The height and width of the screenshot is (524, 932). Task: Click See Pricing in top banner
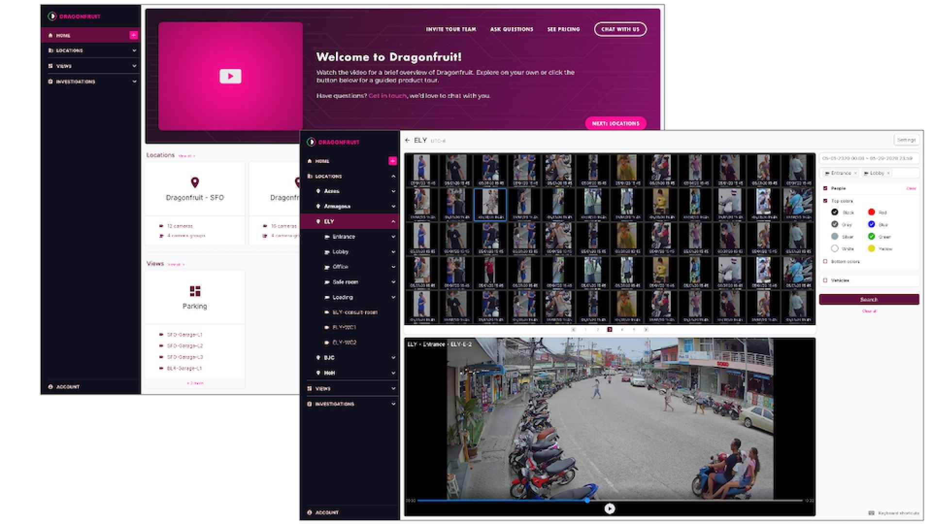[x=564, y=29]
